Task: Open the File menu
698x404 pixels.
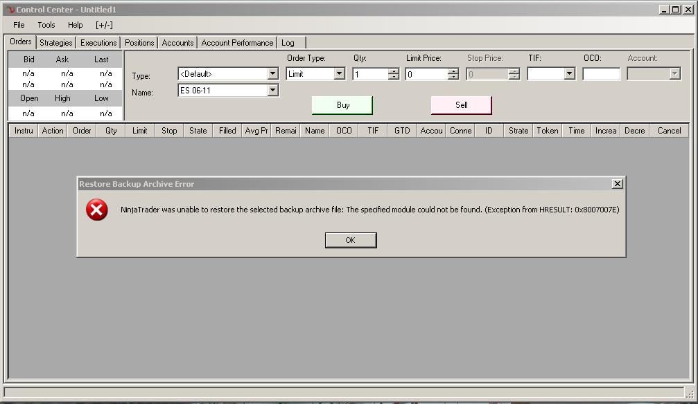Action: [19, 25]
